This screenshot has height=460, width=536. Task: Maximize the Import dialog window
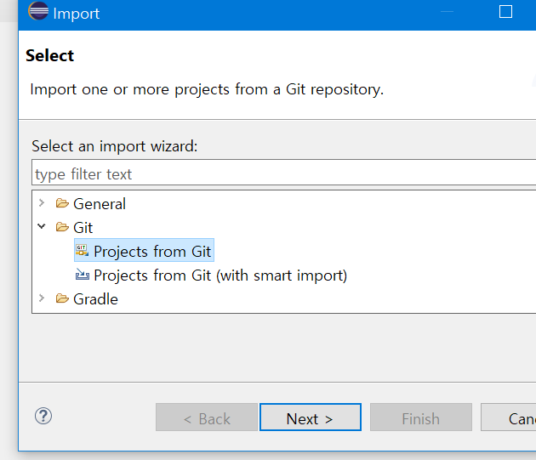coord(505,12)
